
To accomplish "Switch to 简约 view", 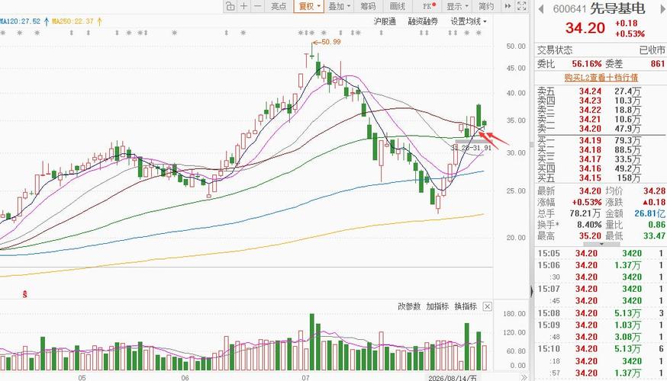I will pos(486,6).
